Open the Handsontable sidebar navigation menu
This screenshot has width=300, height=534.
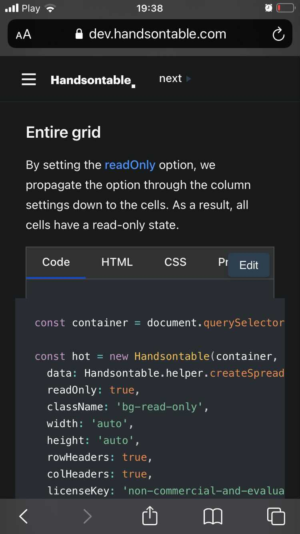[x=28, y=79]
